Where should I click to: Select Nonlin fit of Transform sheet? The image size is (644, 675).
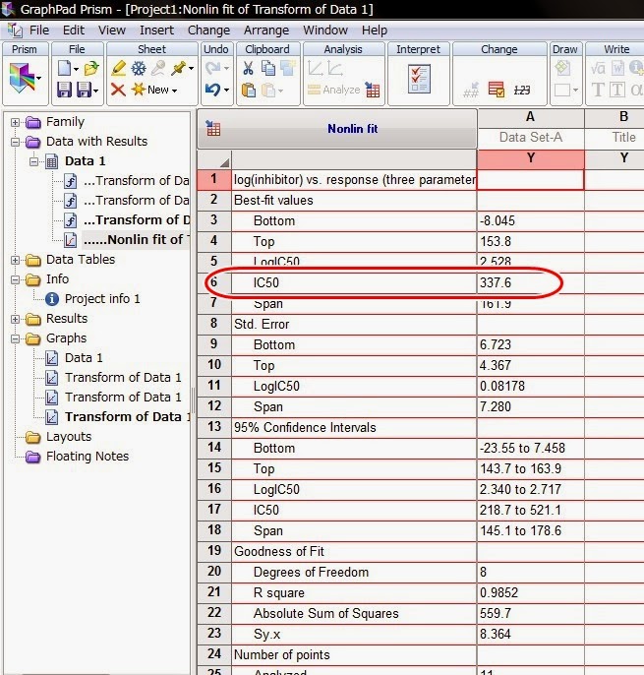pyautogui.click(x=136, y=240)
